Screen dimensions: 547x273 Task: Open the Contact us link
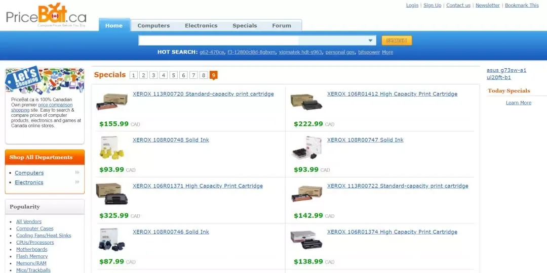tap(458, 5)
